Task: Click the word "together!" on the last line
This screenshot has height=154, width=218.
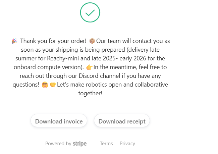Action: (x=90, y=93)
